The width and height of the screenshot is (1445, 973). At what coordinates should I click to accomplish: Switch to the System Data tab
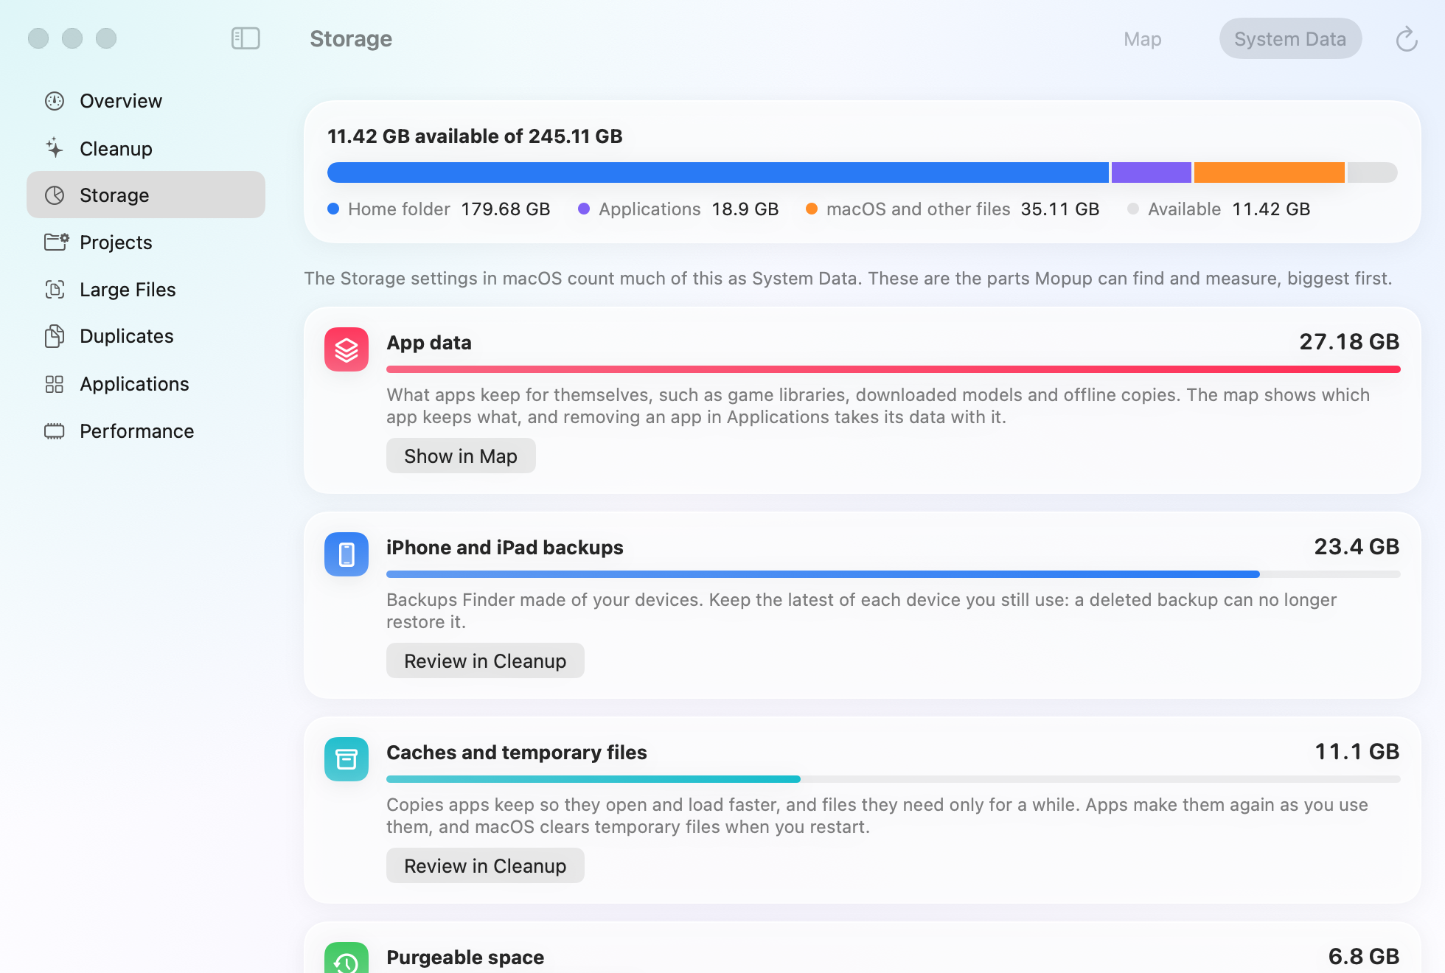click(1290, 39)
